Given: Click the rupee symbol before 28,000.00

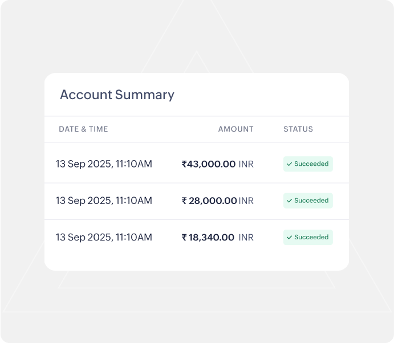Looking at the screenshot, I should click(x=184, y=201).
